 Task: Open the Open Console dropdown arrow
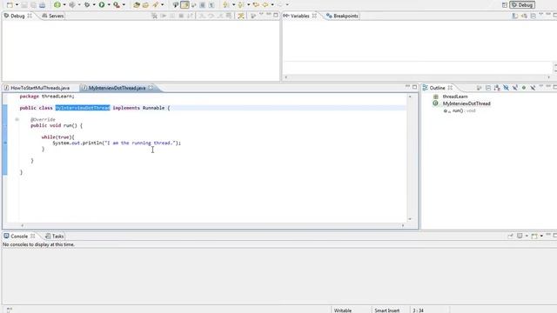(x=541, y=236)
